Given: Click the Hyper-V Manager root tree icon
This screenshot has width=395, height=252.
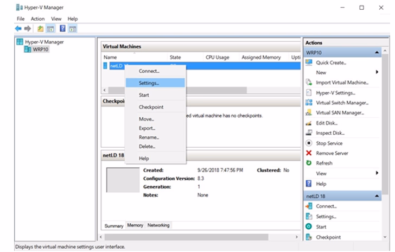Looking at the screenshot, I should coord(20,42).
